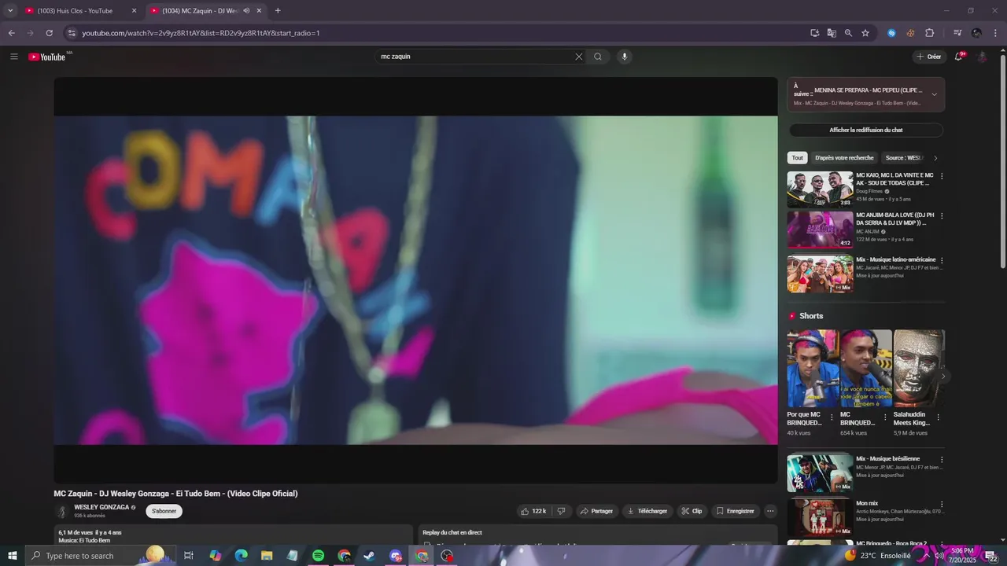Viewport: 1007px width, 566px height.
Task: Open the YouTube account avatar
Action: click(982, 57)
